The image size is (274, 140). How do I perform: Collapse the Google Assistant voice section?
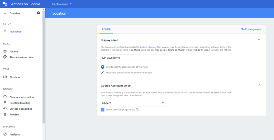click(259, 85)
